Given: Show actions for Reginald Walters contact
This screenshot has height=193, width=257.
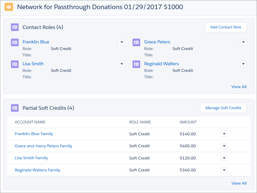Looking at the screenshot, I should 243,64.
